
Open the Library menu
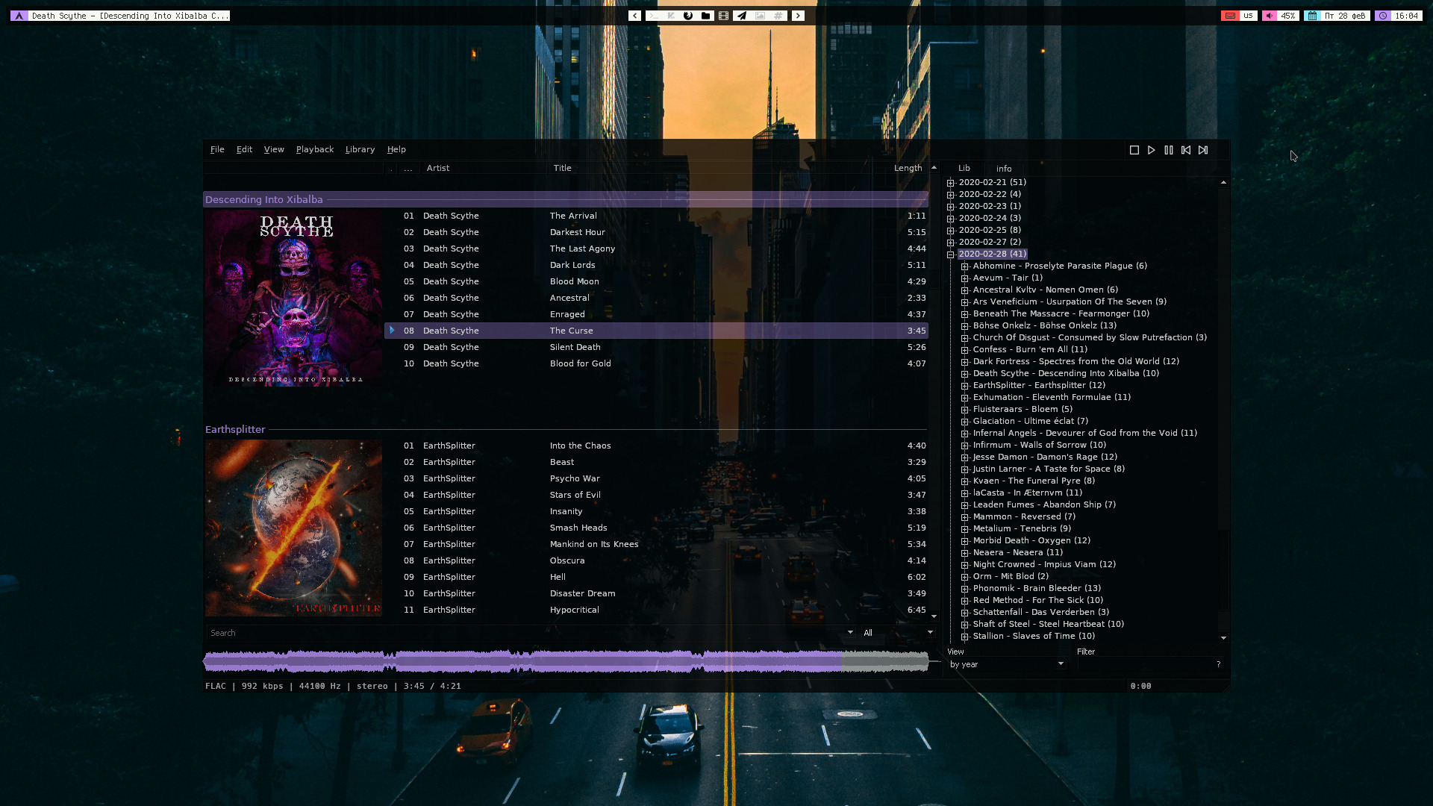[360, 149]
